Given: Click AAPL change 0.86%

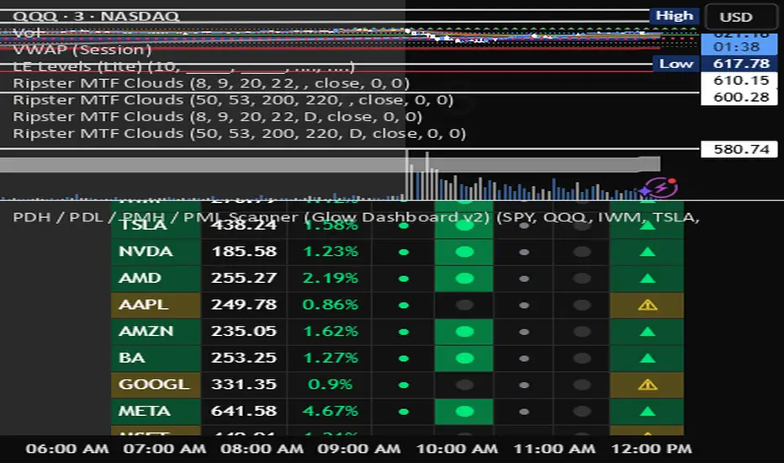Looking at the screenshot, I should (331, 305).
